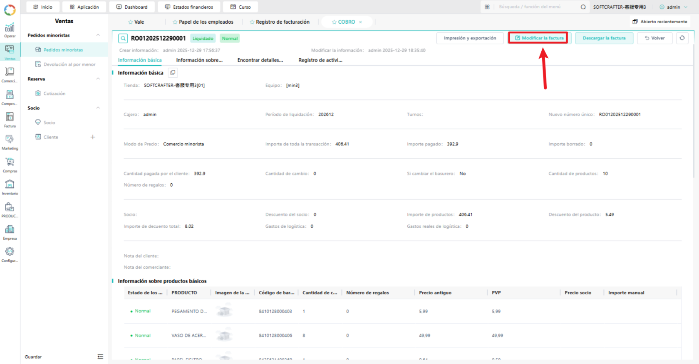Image resolution: width=699 pixels, height=364 pixels.
Task: Click the refresh icon beside Volver
Action: 682,38
